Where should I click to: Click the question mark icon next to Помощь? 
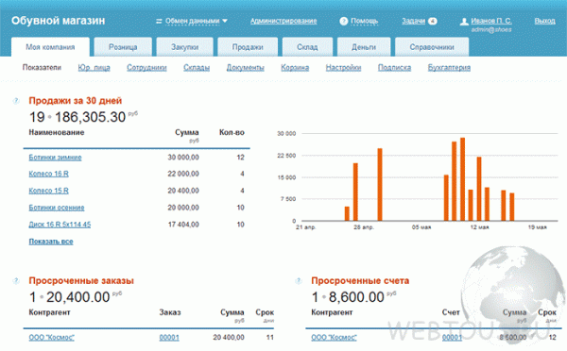[344, 22]
